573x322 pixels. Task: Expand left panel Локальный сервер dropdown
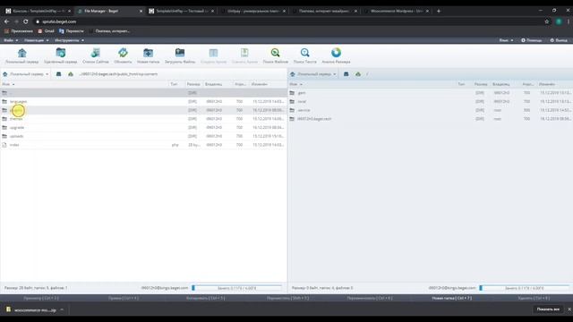coord(26,74)
